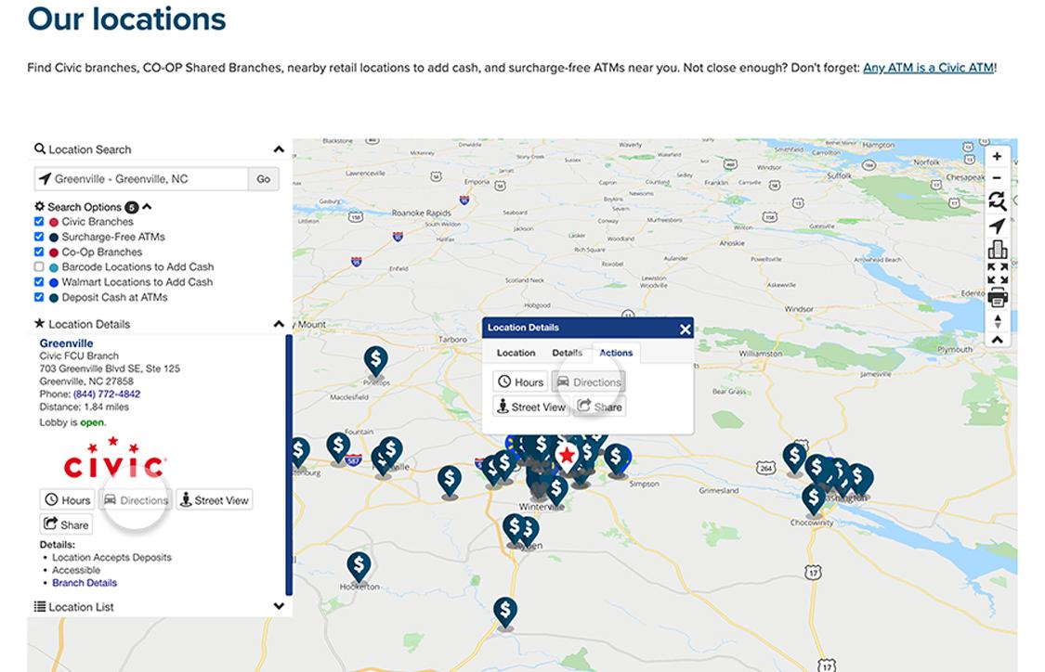Click the Location List list icon
The image size is (1045, 672).
click(x=40, y=606)
